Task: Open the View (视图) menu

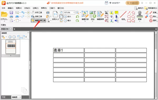Action: click(19, 8)
